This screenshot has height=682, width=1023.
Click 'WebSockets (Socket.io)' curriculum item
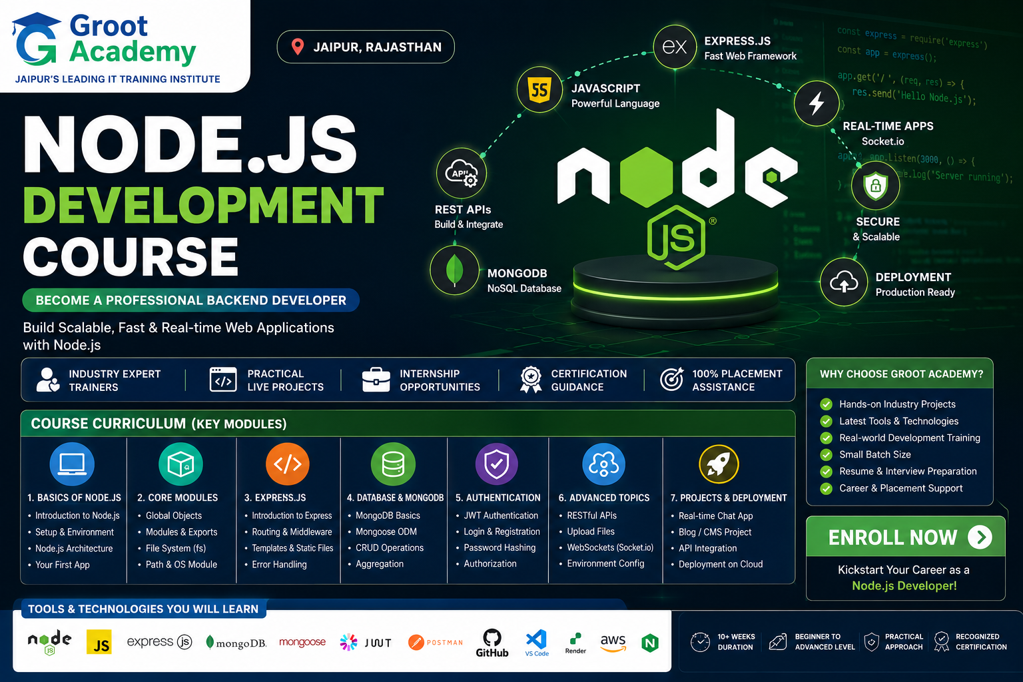click(x=610, y=547)
